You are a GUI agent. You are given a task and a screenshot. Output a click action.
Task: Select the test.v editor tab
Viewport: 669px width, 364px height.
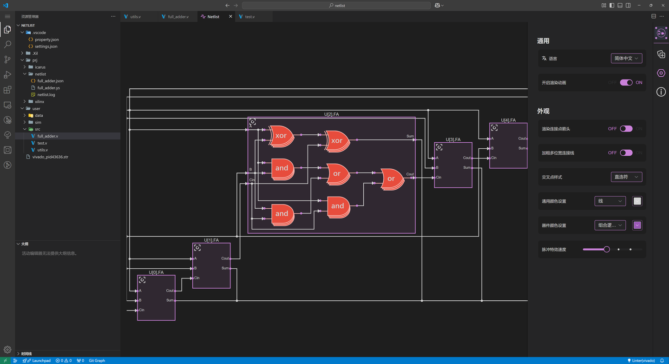pos(249,16)
